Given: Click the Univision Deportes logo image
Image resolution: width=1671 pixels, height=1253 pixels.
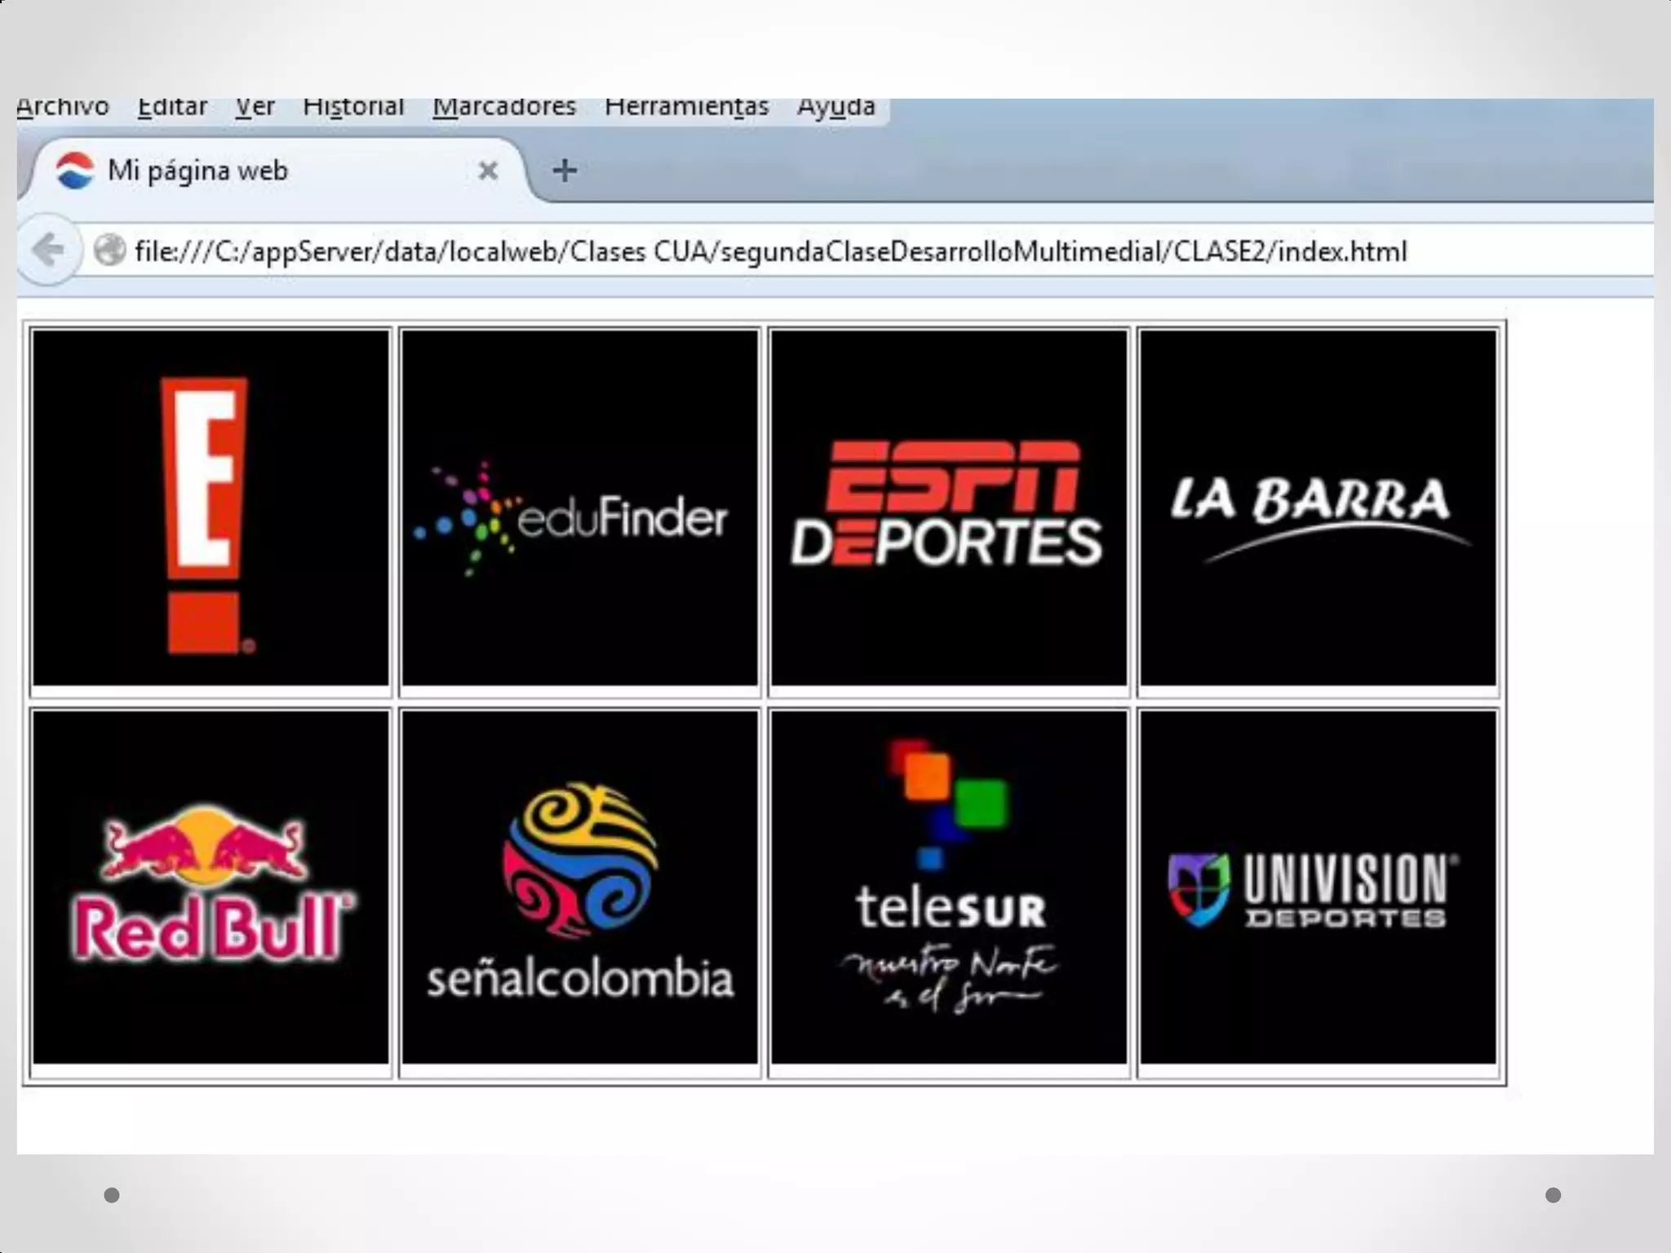Looking at the screenshot, I should (x=1318, y=888).
